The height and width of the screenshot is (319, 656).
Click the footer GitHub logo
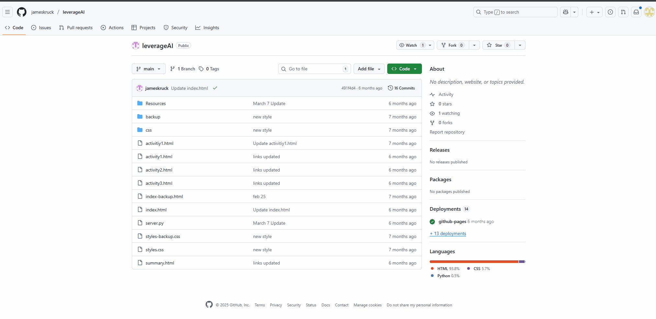[209, 304]
